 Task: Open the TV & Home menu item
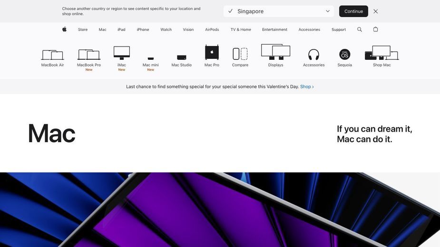(241, 29)
